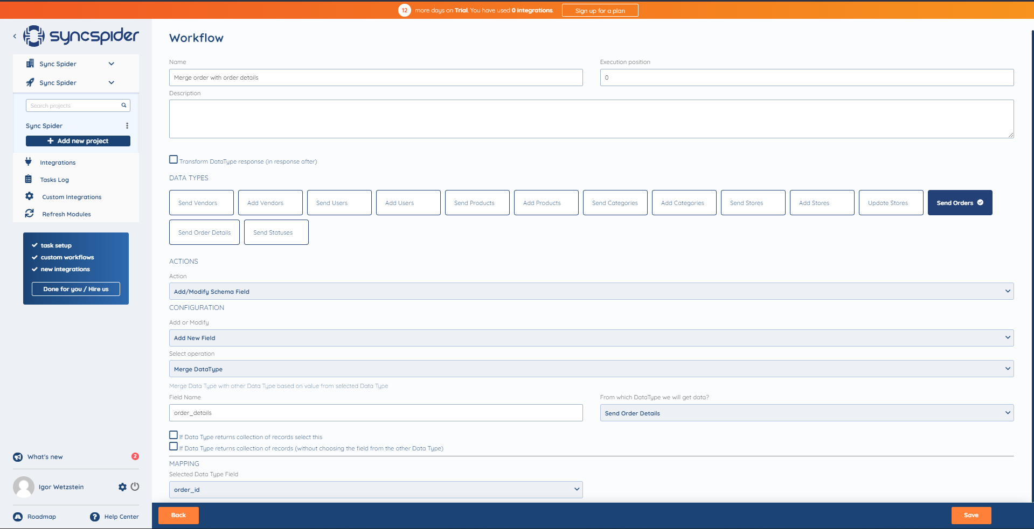Select the Add Stores data type

pyautogui.click(x=822, y=203)
